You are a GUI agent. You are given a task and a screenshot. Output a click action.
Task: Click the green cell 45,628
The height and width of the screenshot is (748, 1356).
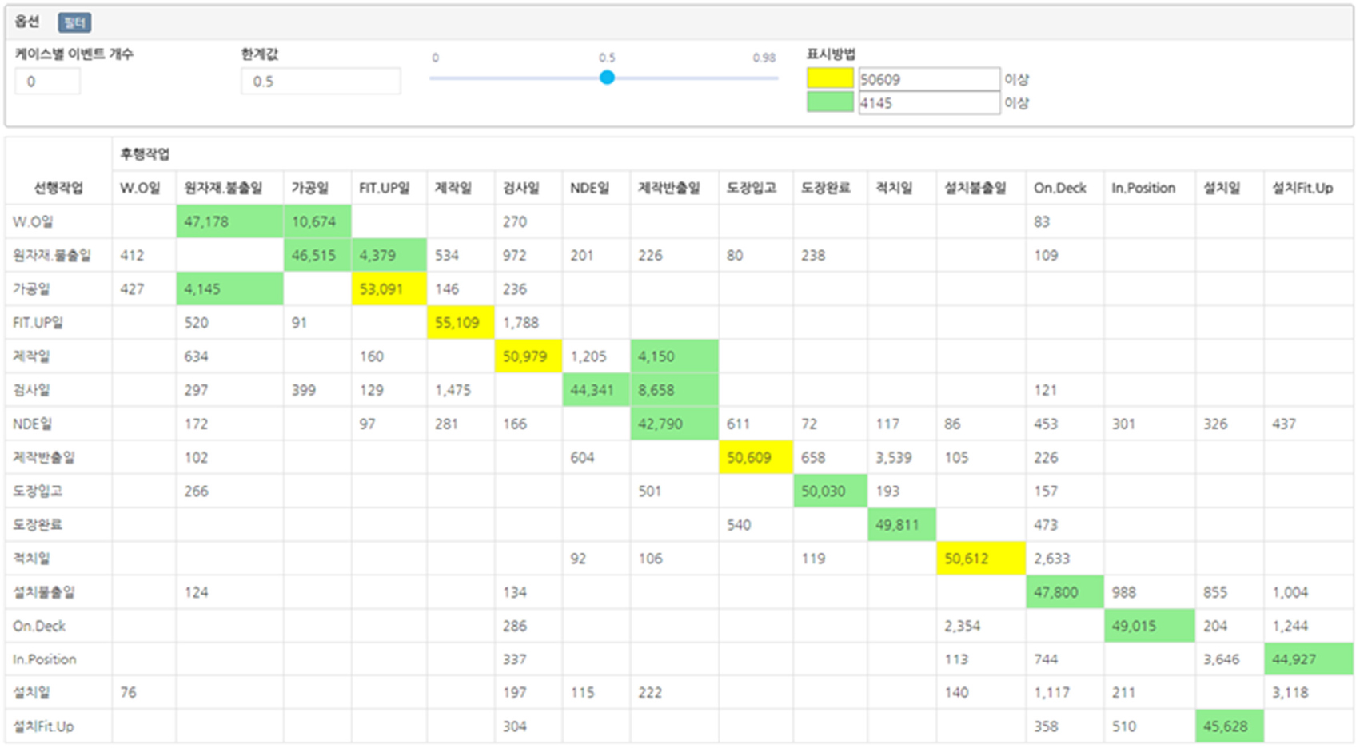point(1230,726)
